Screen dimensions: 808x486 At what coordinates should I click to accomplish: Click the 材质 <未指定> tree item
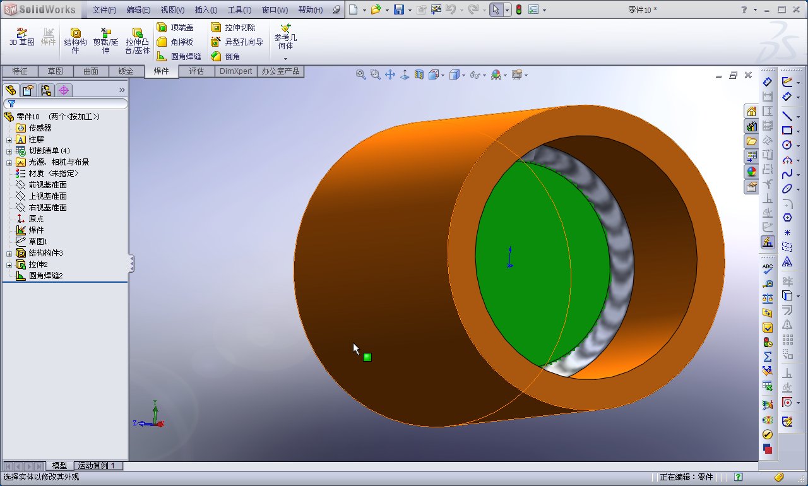click(x=47, y=174)
